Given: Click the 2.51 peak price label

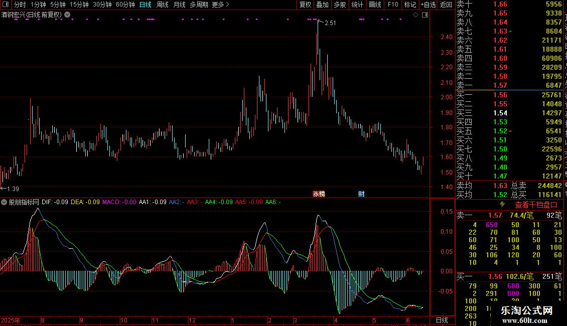Looking at the screenshot, I should click(331, 23).
